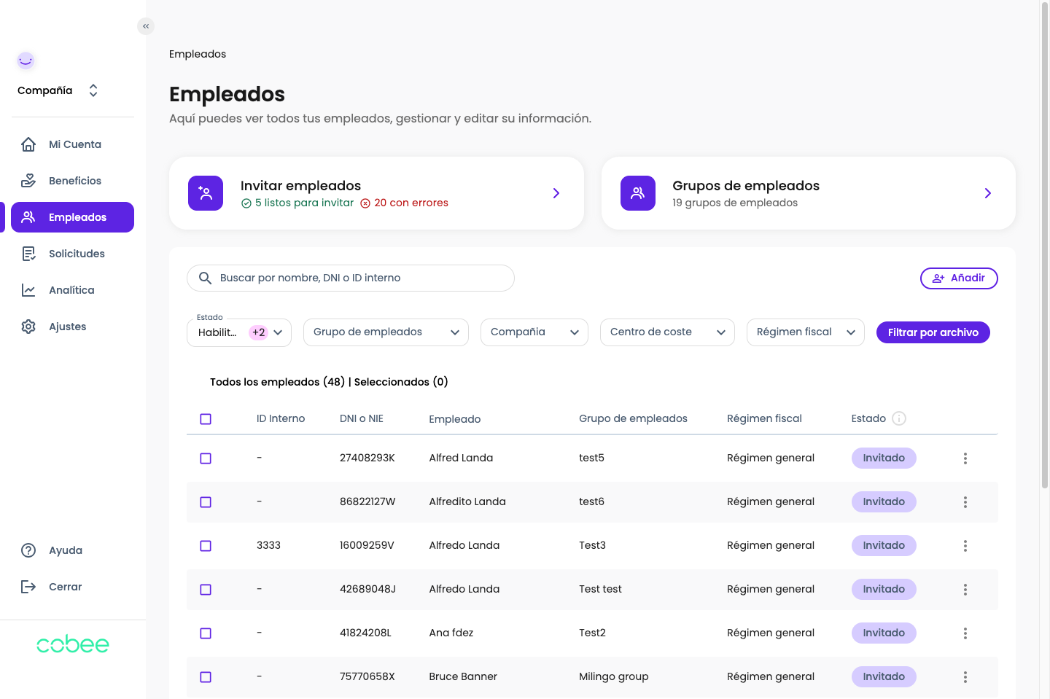This screenshot has width=1050, height=699.
Task: Click the Filtrar por archivo button
Action: [933, 332]
